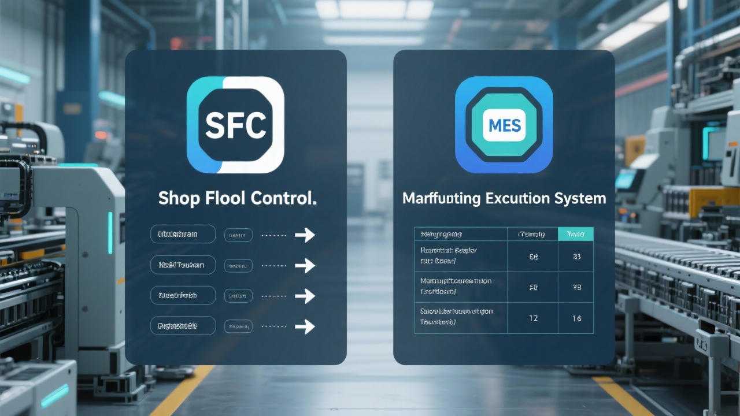Screen dimensions: 740x416
Task: Click the Shop Flool Control panel title
Action: (x=236, y=198)
